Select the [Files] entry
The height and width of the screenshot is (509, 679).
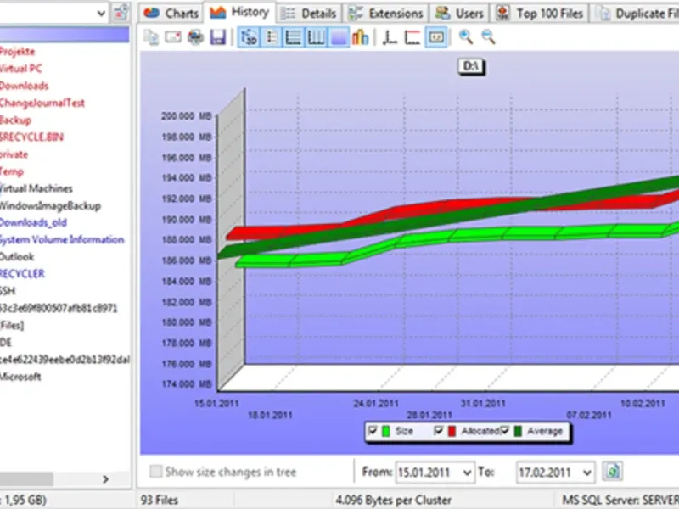pos(12,325)
